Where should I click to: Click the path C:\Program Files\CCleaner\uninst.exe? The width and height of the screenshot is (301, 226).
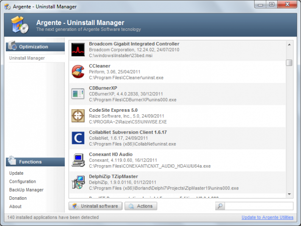click(x=126, y=77)
